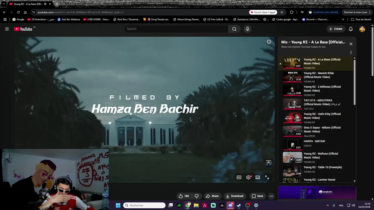Viewport: 374px width, 210px height.
Task: Click the address bar URL
Action: (80, 12)
